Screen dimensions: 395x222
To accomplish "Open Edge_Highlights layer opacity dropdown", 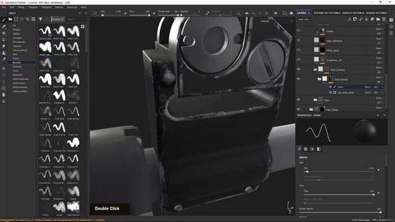I will [x=380, y=43].
